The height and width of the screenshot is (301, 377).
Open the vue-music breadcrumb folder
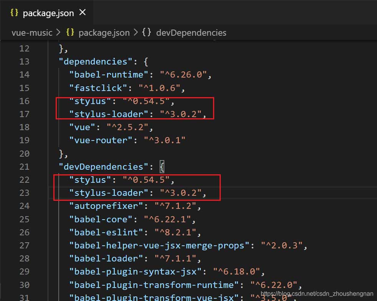[x=32, y=33]
